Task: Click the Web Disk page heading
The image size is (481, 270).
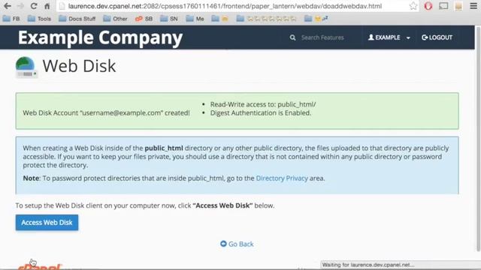Action: [79, 66]
